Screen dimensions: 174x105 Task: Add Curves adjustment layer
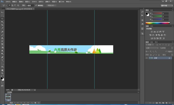[157, 32]
